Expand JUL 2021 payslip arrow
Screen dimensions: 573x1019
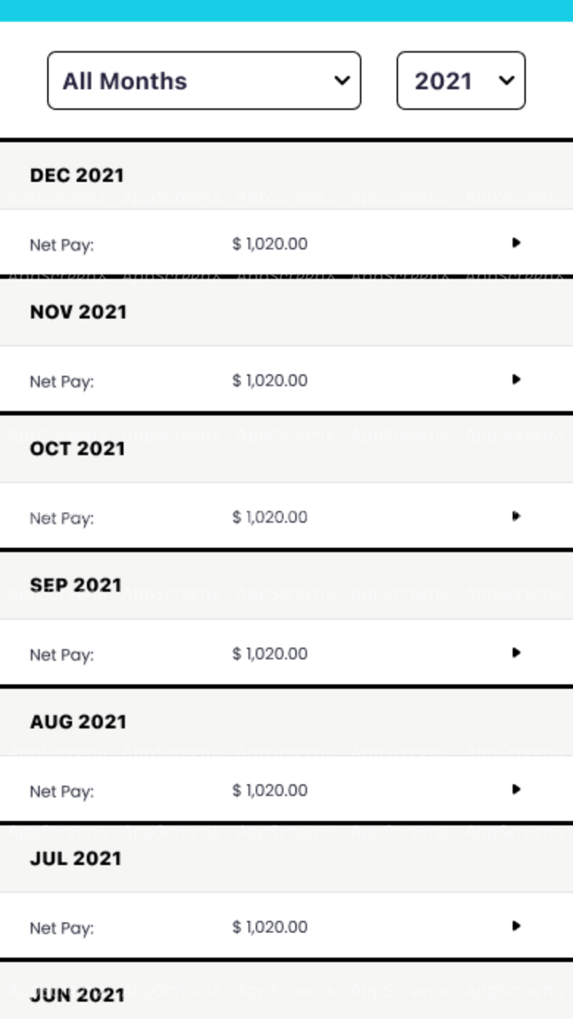[516, 926]
